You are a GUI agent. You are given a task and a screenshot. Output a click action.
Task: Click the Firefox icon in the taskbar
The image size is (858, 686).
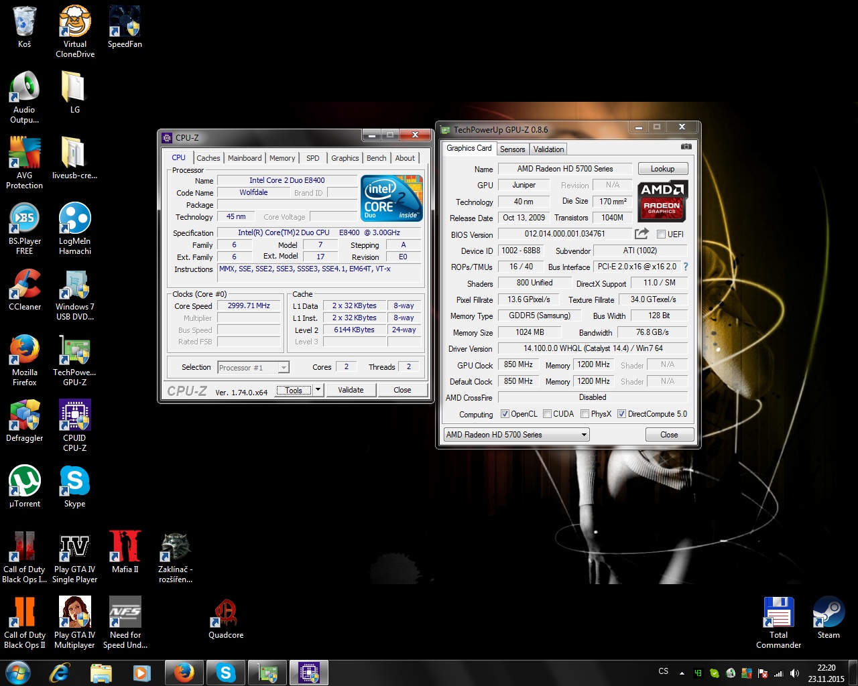(x=184, y=673)
